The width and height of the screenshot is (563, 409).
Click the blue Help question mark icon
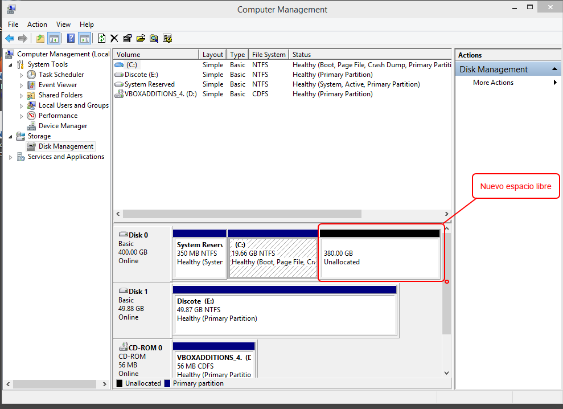coord(71,38)
